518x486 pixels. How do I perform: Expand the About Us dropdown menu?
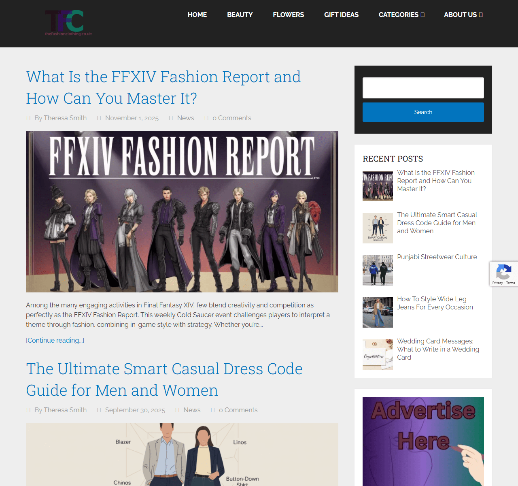tap(463, 15)
